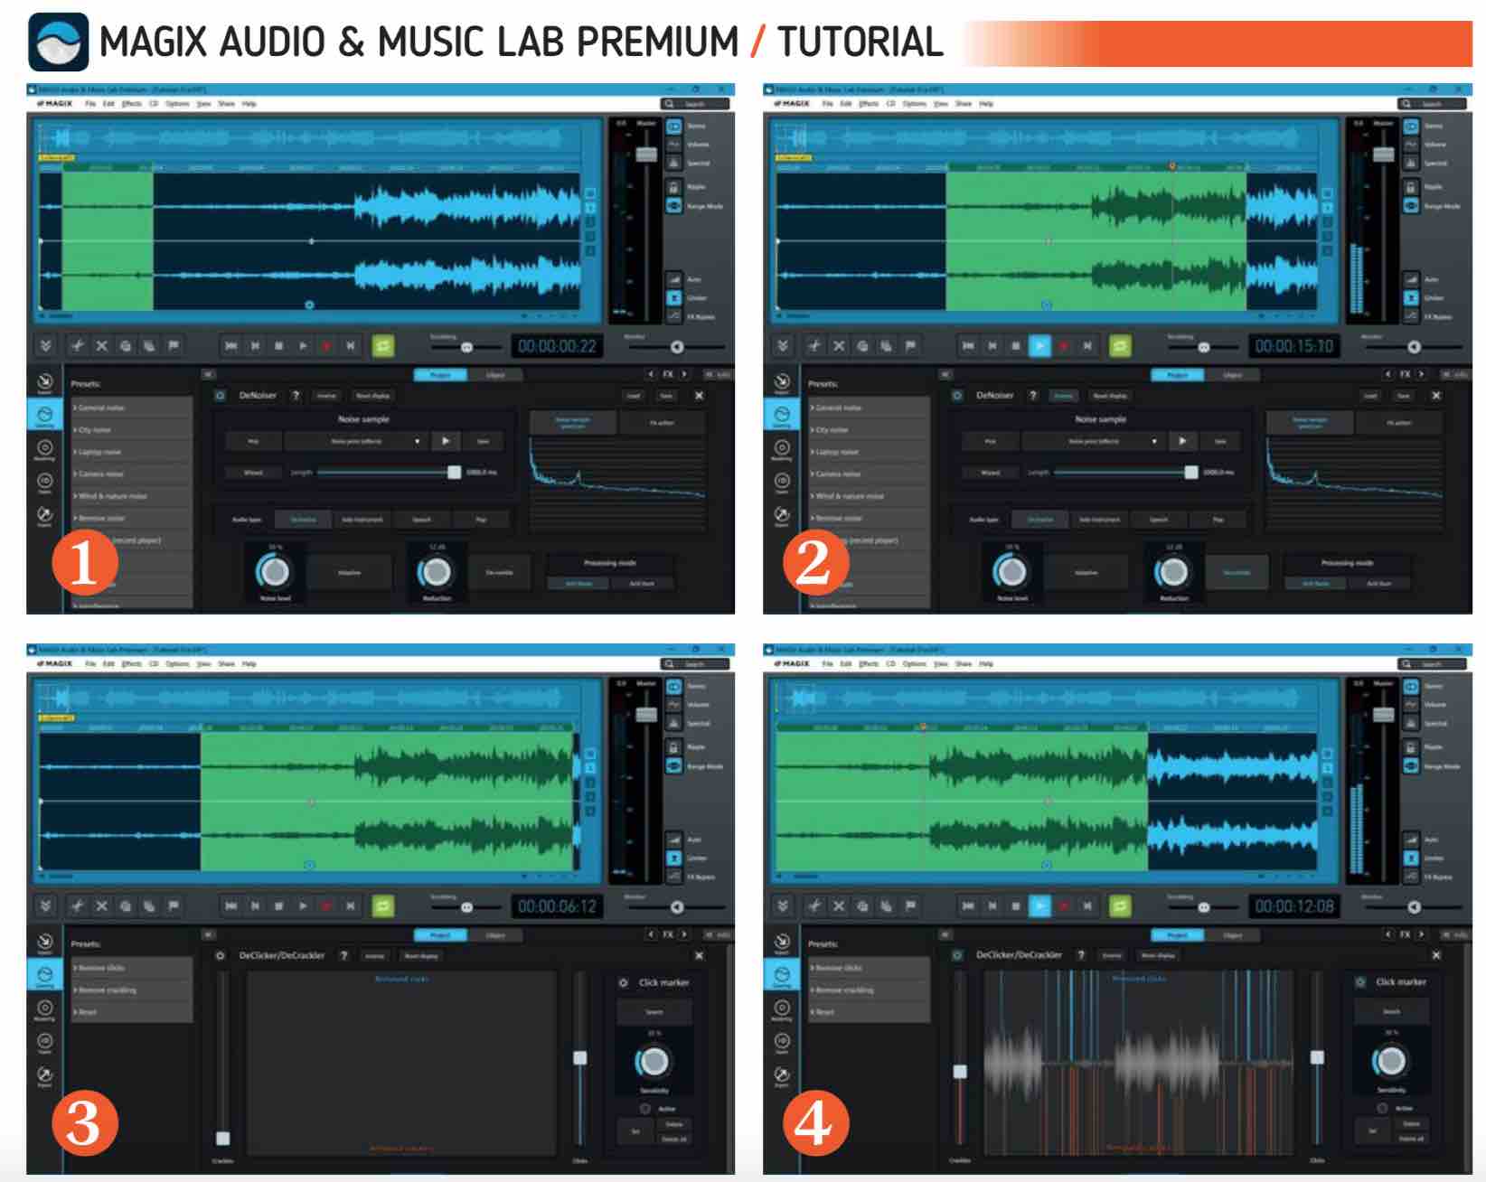Switch to Object tab in screenshot 3

[495, 935]
